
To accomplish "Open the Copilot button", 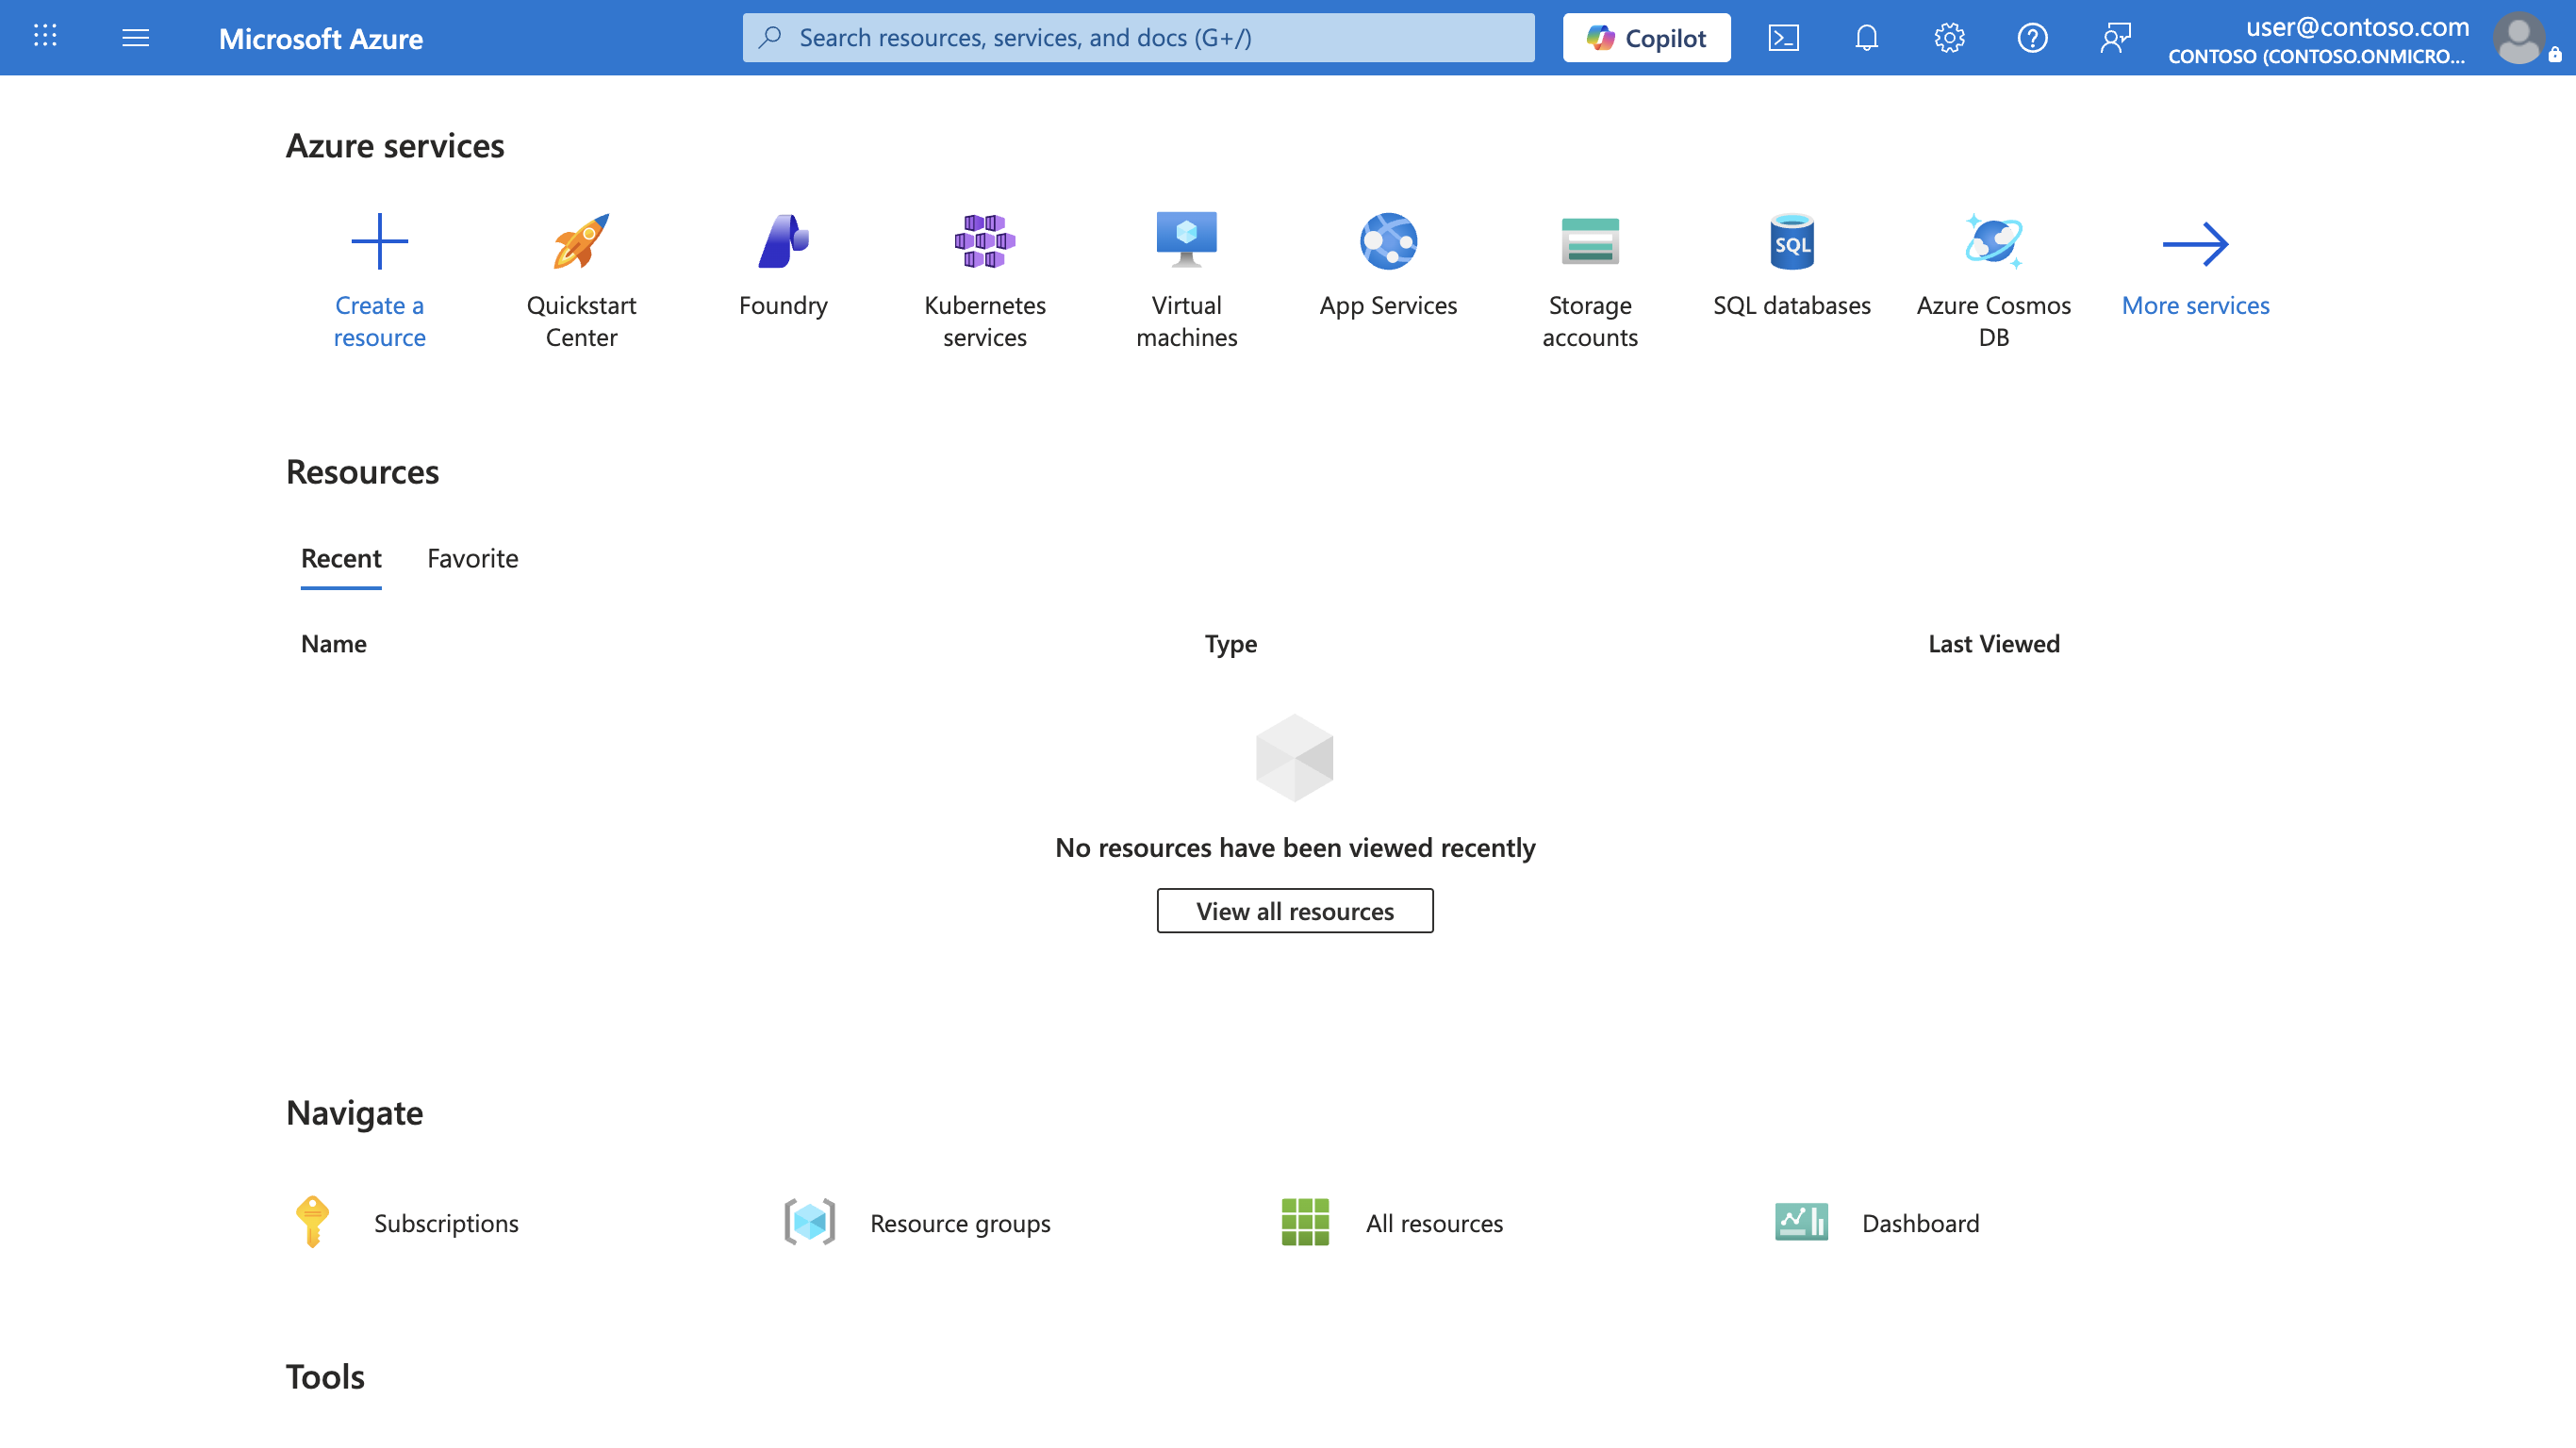I will [x=1646, y=37].
